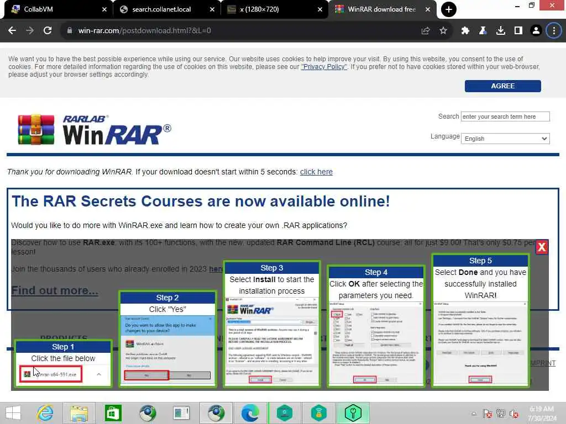Open a new tab with plus
Viewport: 566px width, 424px height.
(449, 9)
